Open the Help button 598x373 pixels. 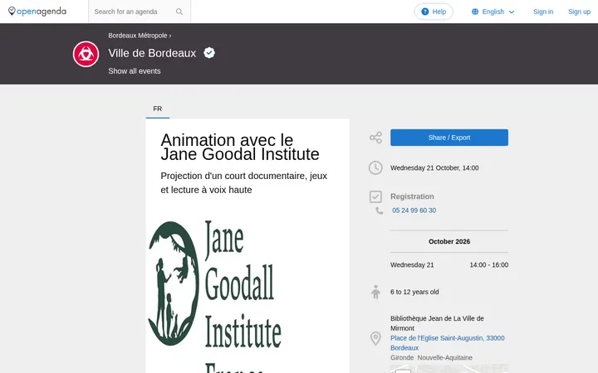pos(434,12)
